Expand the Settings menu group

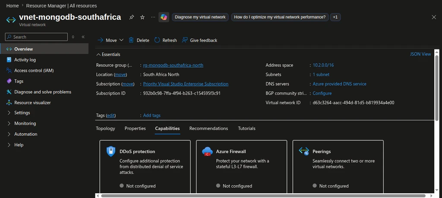coord(9,113)
